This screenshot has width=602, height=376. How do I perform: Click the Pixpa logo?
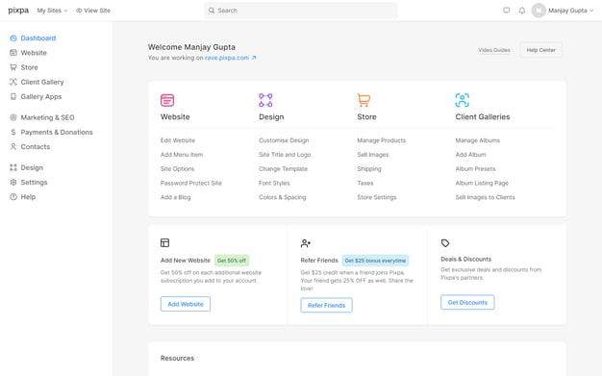click(18, 11)
